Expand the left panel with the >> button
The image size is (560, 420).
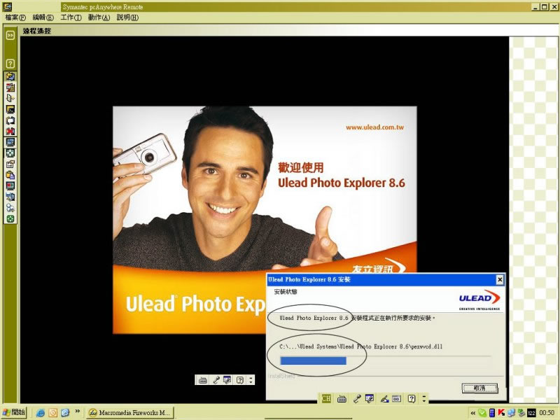click(x=10, y=35)
